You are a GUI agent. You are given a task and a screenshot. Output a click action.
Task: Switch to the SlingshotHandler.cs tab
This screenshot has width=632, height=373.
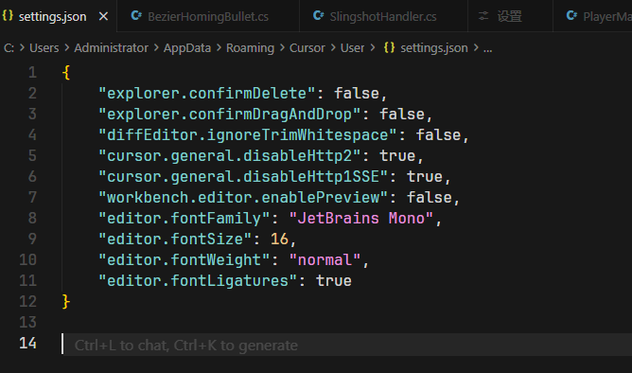[x=383, y=16]
